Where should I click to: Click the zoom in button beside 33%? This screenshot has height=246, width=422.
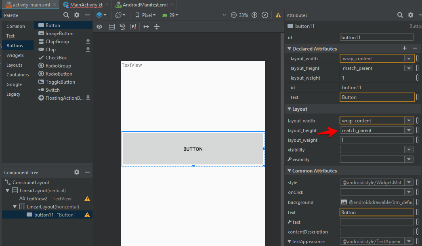(x=254, y=15)
